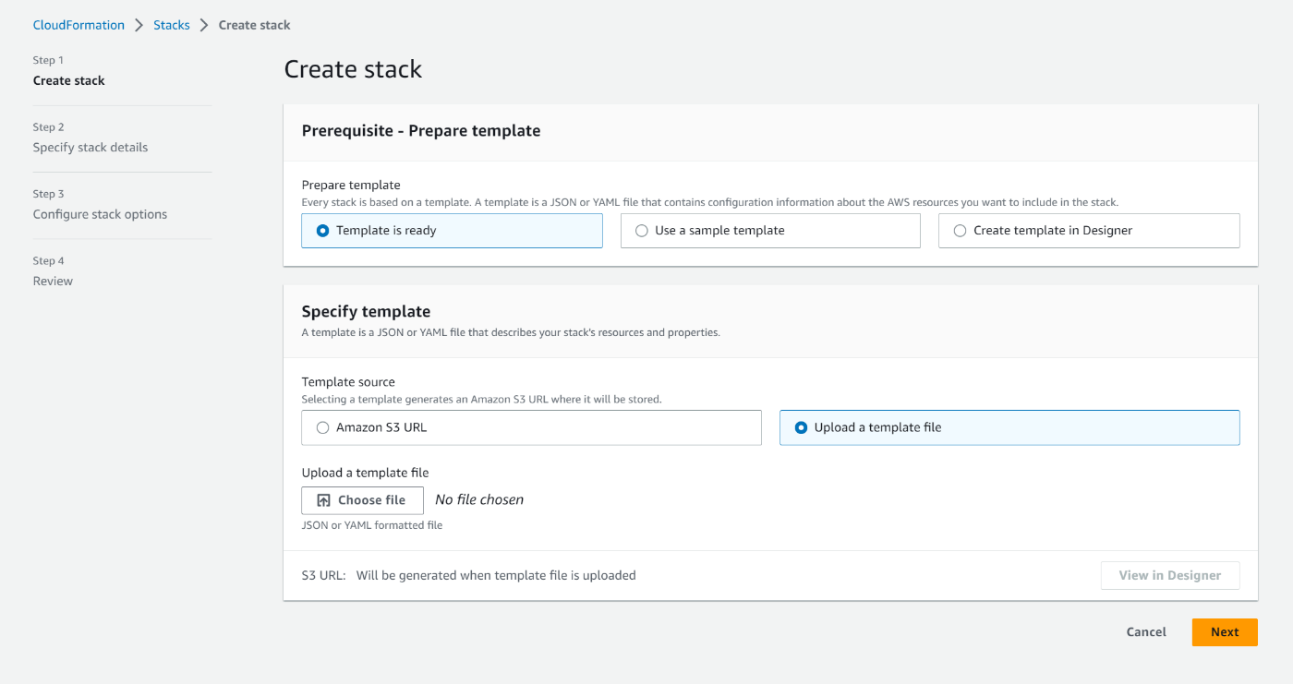Select Use a sample template option
Image resolution: width=1293 pixels, height=684 pixels.
coord(642,231)
